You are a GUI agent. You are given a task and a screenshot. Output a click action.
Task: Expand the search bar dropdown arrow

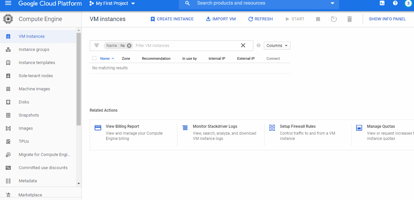point(333,3)
